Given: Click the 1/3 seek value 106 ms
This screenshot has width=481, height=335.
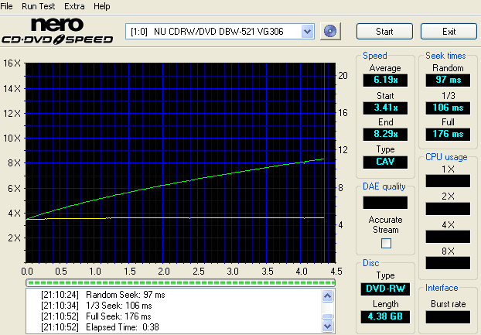Looking at the screenshot, I should click(448, 108).
